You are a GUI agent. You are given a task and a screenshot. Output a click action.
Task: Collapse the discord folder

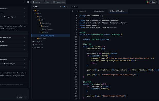40,26
